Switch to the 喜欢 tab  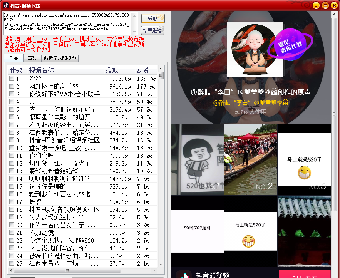tap(32, 58)
